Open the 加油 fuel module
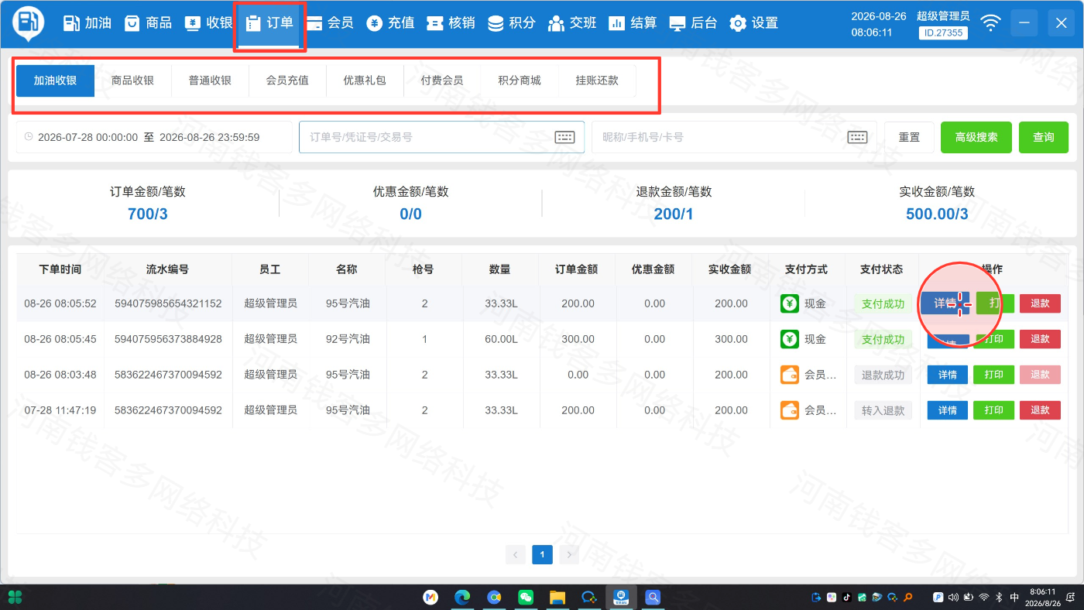The width and height of the screenshot is (1084, 610). (87, 23)
